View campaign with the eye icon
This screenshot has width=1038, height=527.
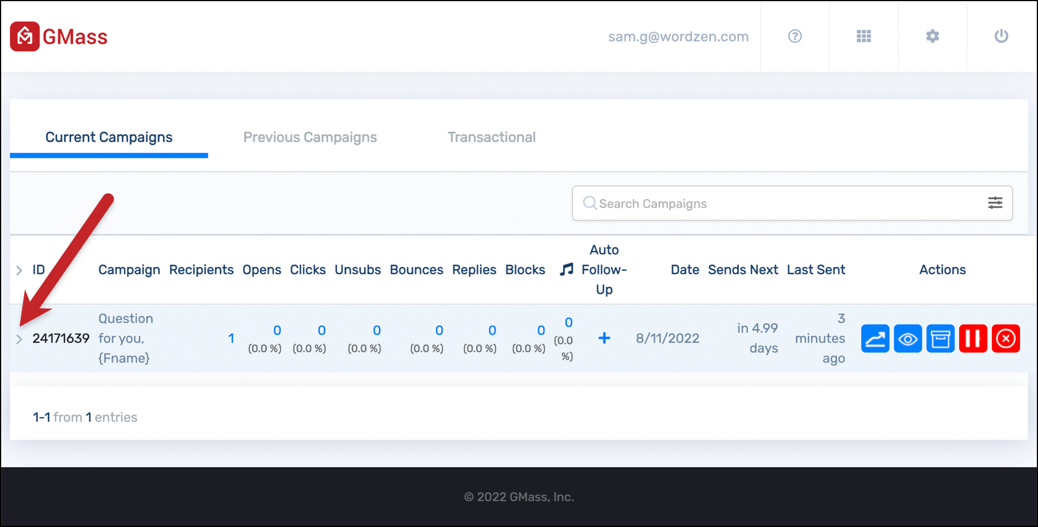click(x=908, y=338)
